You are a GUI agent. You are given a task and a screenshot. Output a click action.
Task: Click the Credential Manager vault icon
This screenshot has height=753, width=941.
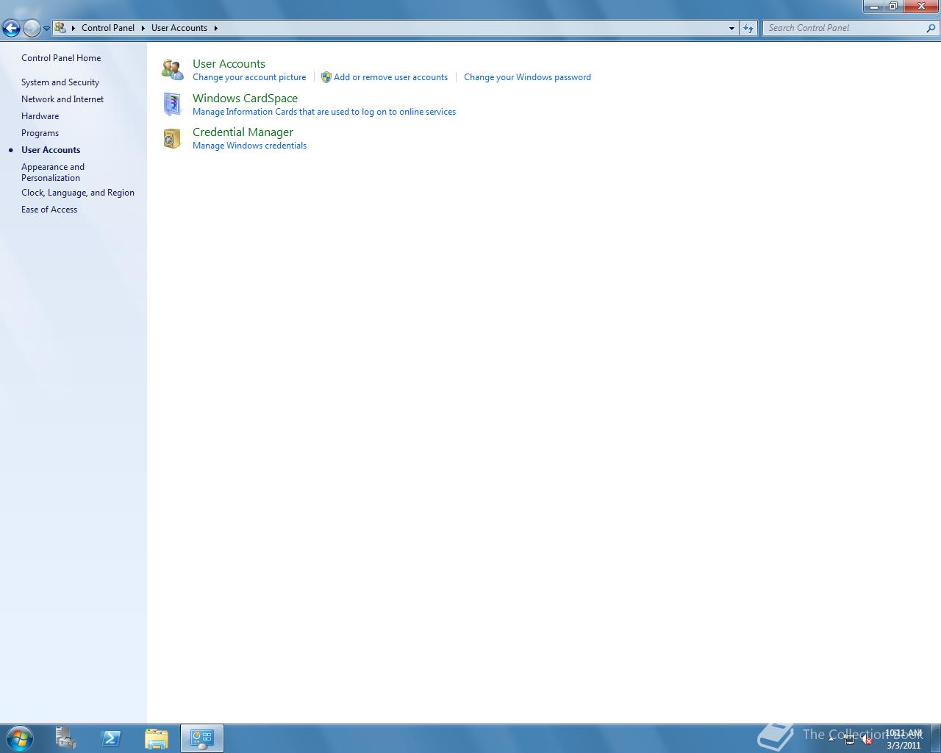(x=172, y=138)
